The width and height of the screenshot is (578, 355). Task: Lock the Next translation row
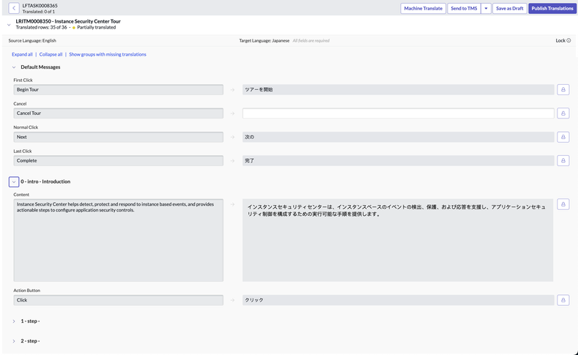click(563, 137)
